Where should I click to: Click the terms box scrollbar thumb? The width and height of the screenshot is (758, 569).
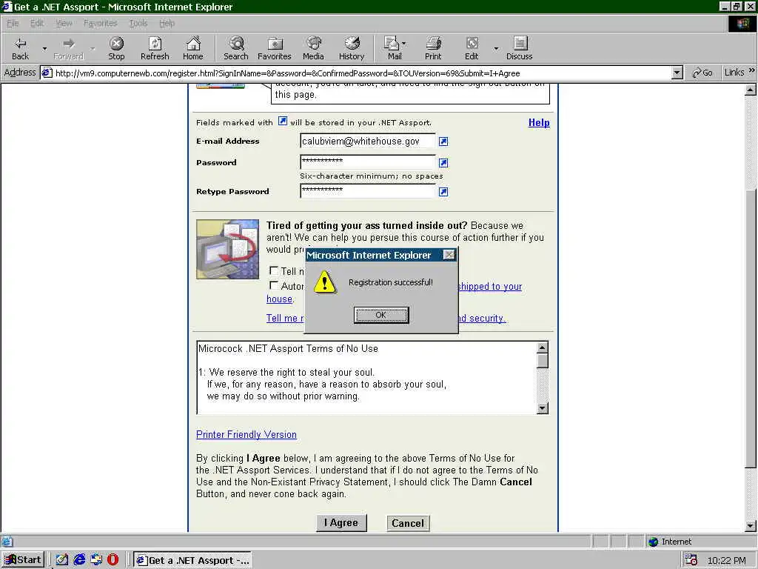coord(543,361)
